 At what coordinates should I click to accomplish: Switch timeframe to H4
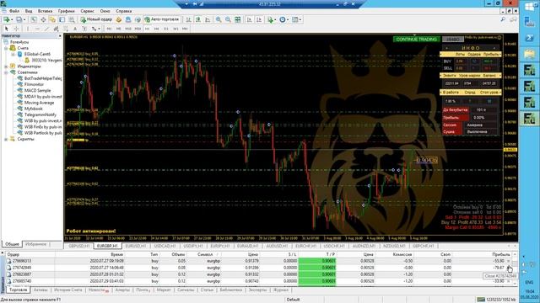[x=157, y=29]
